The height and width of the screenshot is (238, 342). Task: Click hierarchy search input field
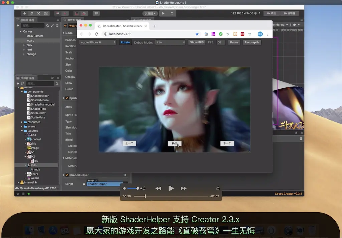[x=33, y=26]
